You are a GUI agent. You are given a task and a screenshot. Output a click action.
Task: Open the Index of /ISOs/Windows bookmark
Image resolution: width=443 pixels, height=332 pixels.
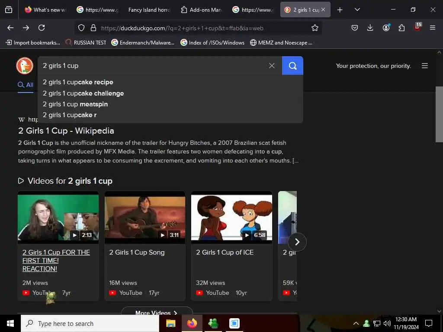[x=212, y=43]
